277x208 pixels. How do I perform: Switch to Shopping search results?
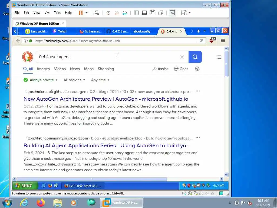point(106,69)
